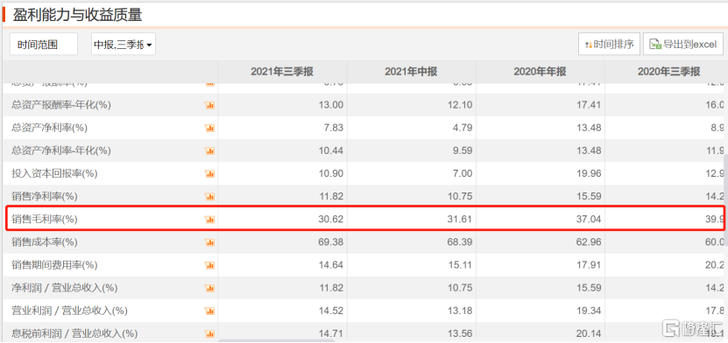The height and width of the screenshot is (343, 728).
Task: Select the 2021年中报 column header
Action: coord(411,72)
